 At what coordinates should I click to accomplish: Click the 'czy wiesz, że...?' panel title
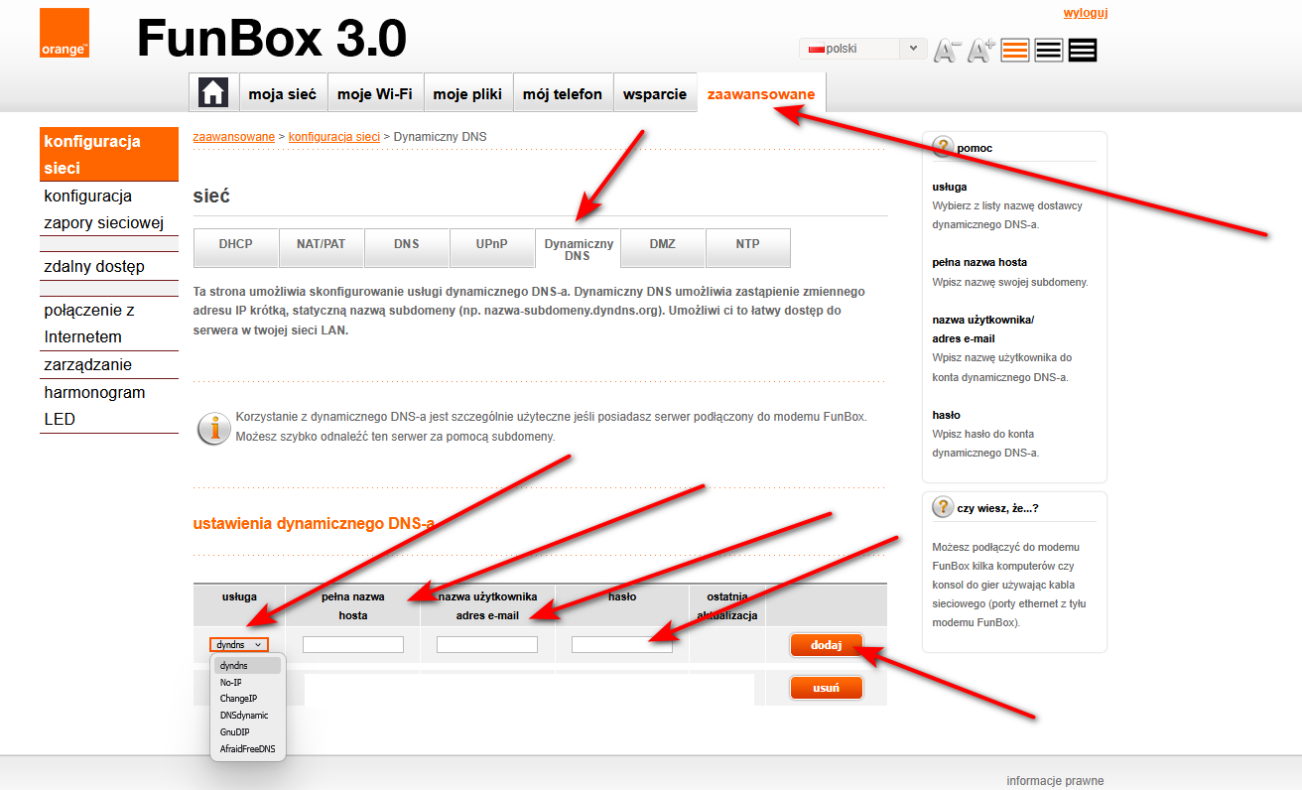click(998, 508)
